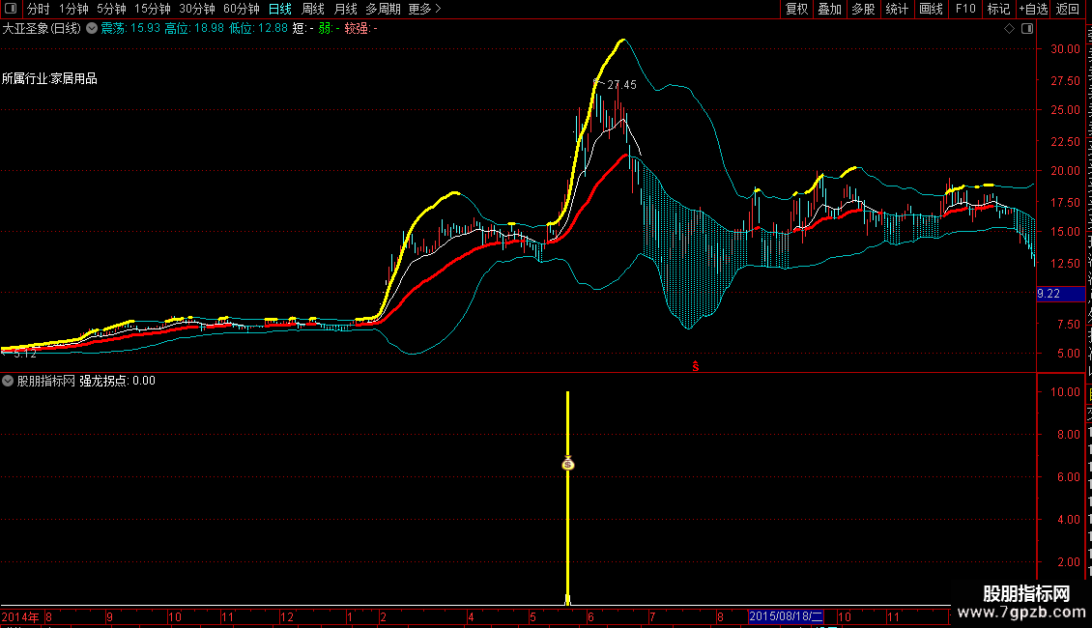Click the left panel toggle icon at top-left

(x=10, y=9)
